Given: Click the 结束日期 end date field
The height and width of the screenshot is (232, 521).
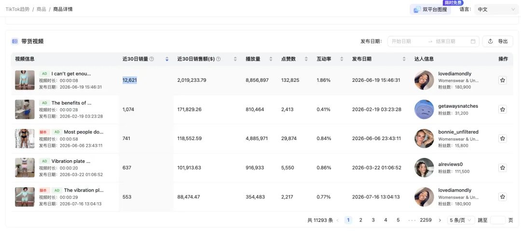Looking at the screenshot, I should [451, 41].
